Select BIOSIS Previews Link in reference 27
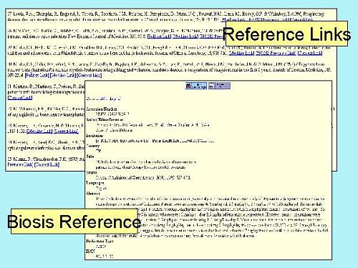Screen dimensions: 358x268 [266, 19]
